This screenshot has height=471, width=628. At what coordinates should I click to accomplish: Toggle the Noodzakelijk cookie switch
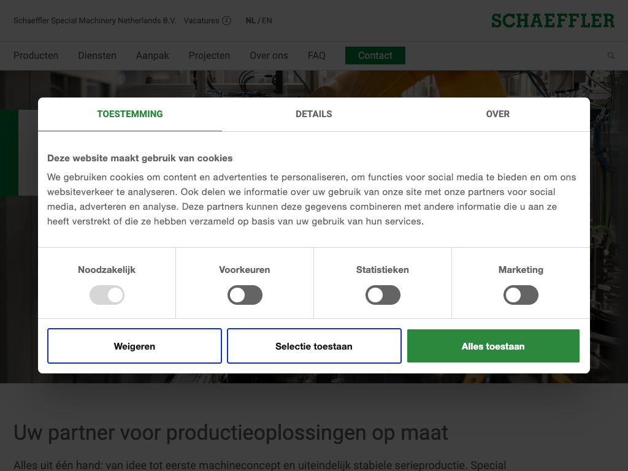[107, 296]
